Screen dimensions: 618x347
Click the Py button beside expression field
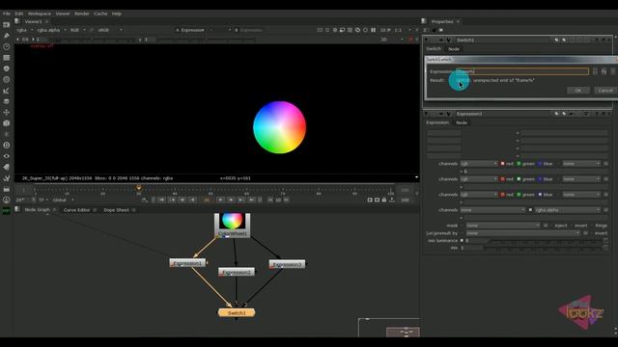(604, 71)
